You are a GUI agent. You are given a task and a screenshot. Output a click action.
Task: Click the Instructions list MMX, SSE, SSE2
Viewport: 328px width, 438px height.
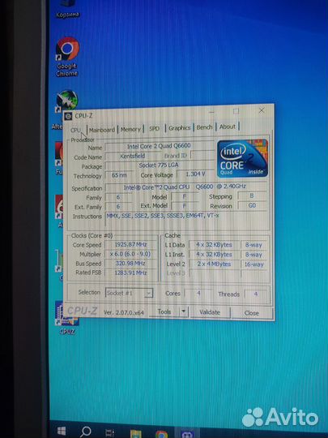pyautogui.click(x=186, y=221)
